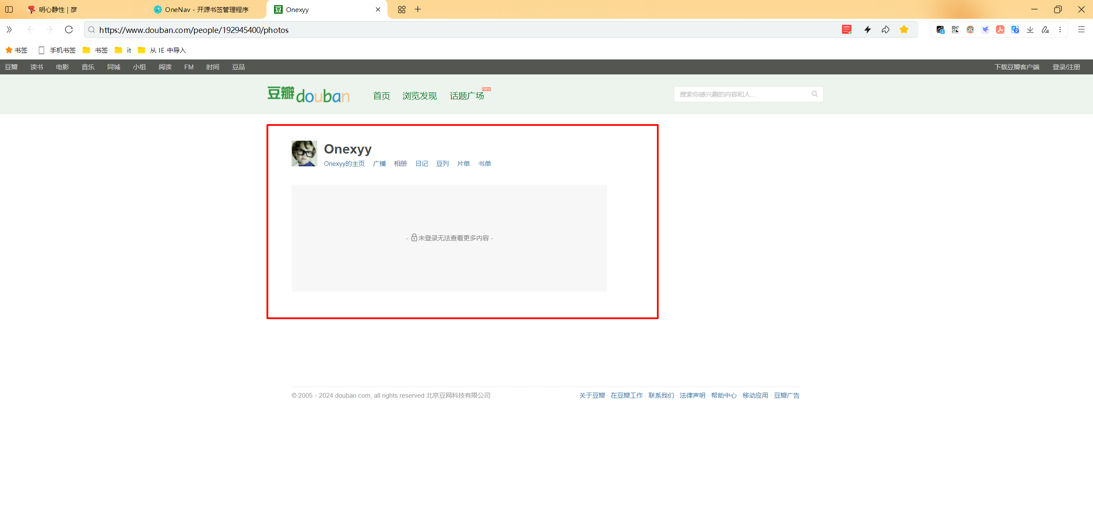Open 同城 in the top bar
This screenshot has width=1093, height=526.
pyautogui.click(x=114, y=67)
